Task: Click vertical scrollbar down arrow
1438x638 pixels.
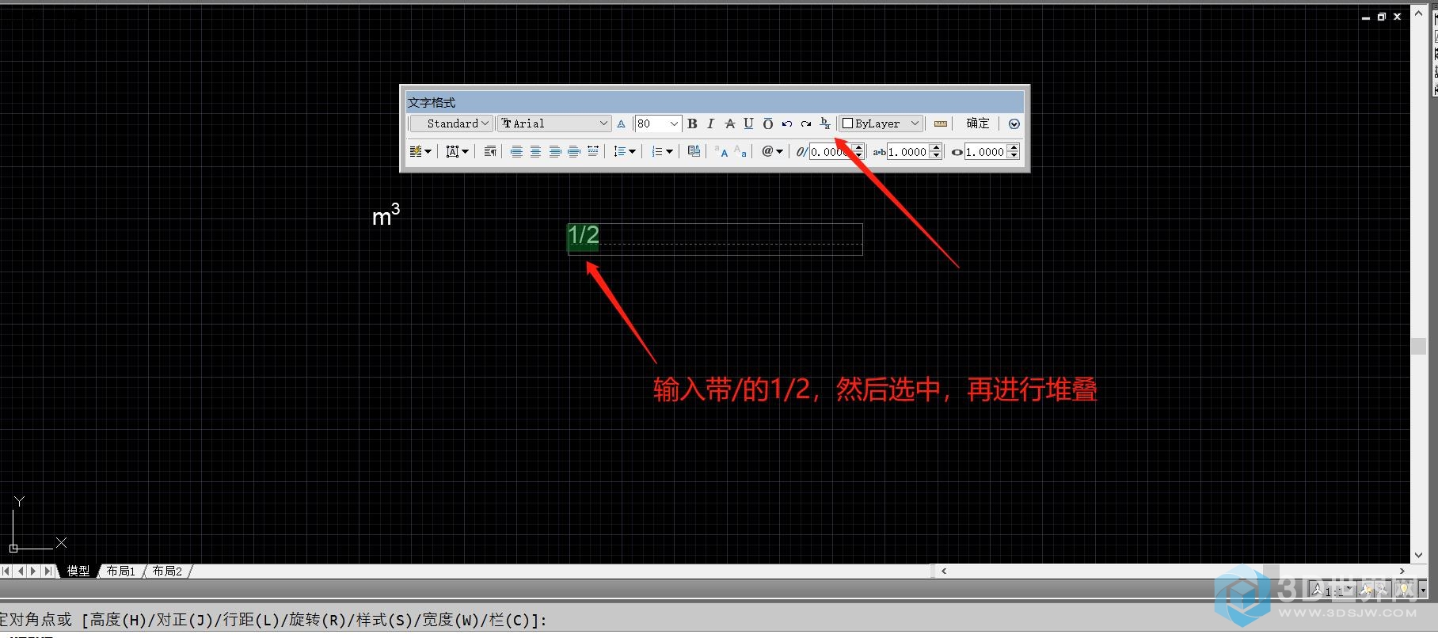Action: [1418, 556]
